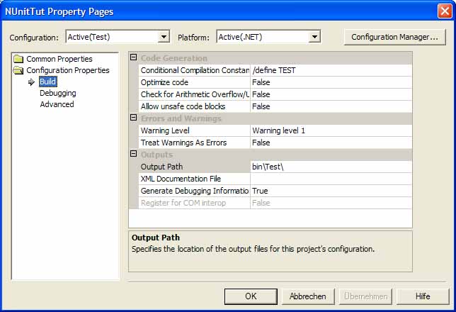Screen dimensions: 456x312
Task: Open the Debugging page
Action: [x=58, y=93]
